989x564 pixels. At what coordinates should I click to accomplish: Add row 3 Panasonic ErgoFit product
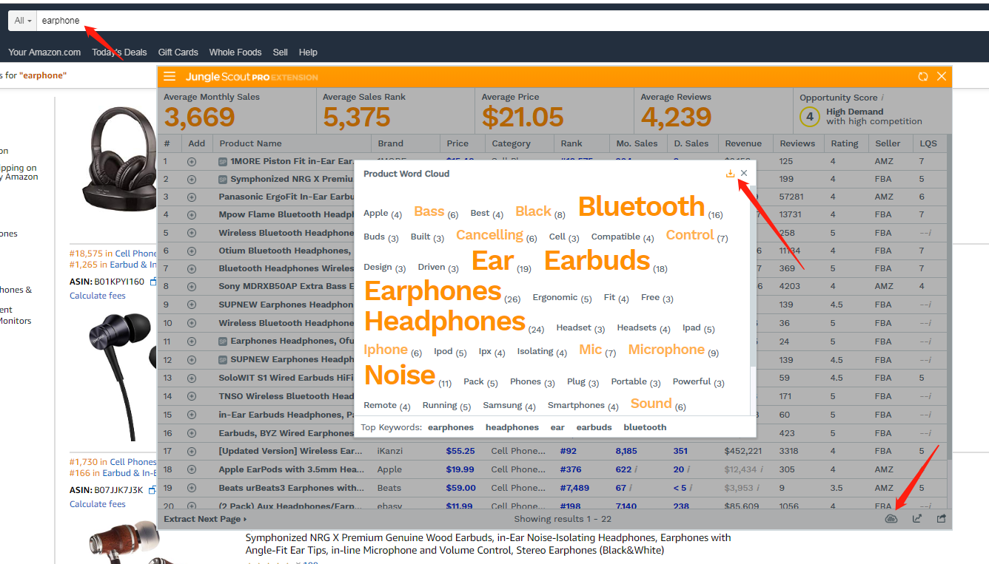(x=192, y=197)
